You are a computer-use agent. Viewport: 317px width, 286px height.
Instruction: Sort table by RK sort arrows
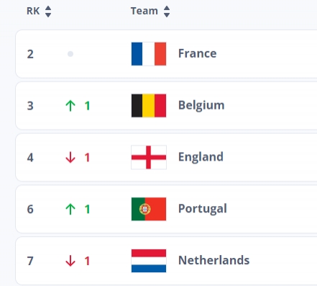tap(48, 12)
